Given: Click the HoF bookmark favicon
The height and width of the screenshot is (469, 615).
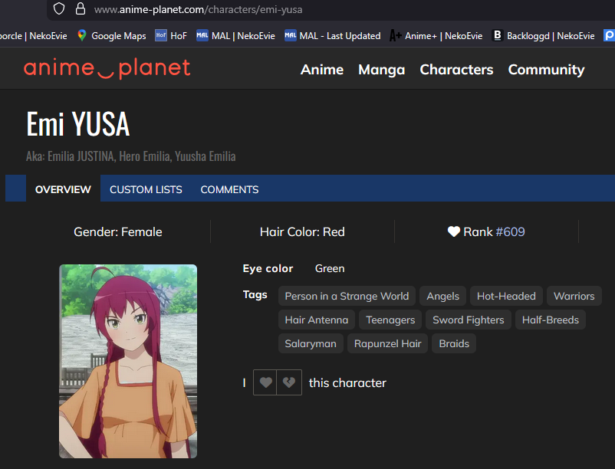Looking at the screenshot, I should click(161, 35).
